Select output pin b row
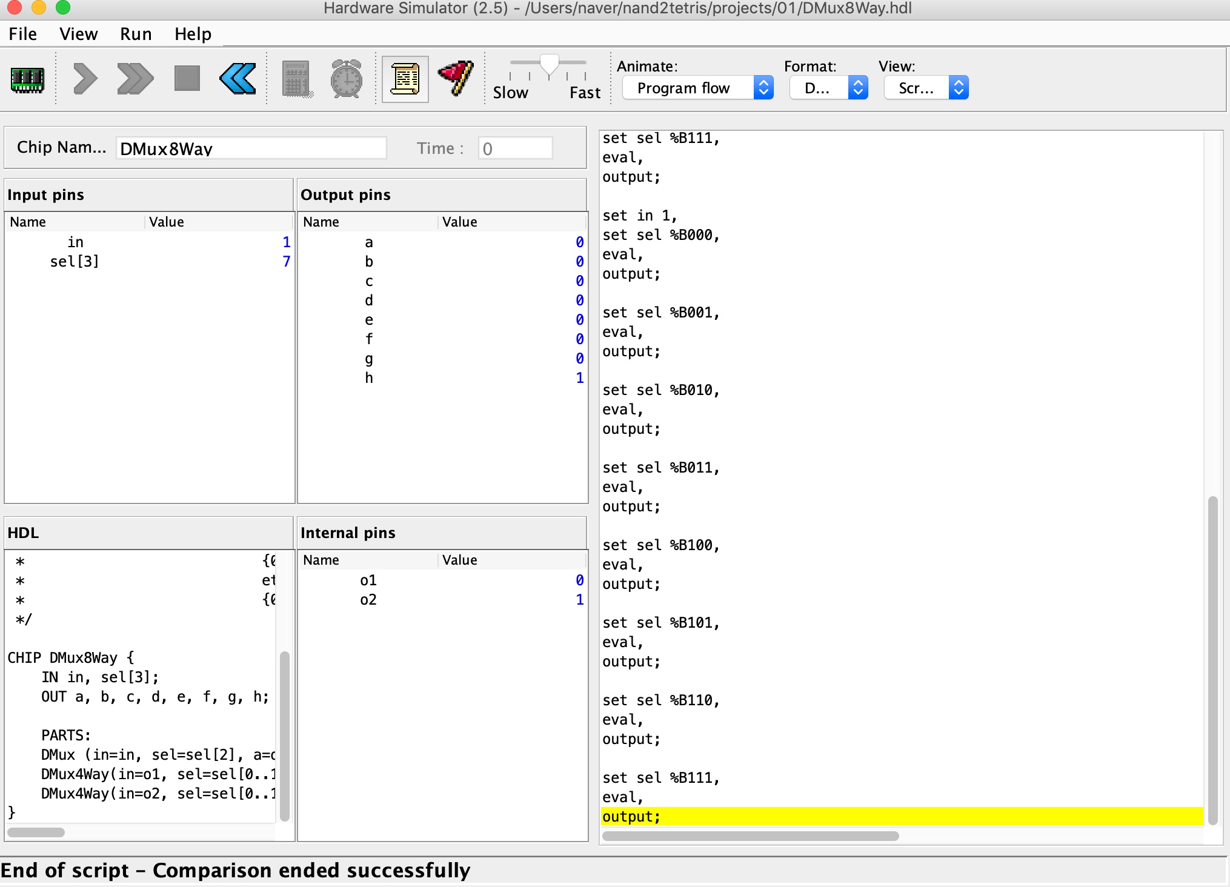This screenshot has width=1230, height=887. pos(443,262)
